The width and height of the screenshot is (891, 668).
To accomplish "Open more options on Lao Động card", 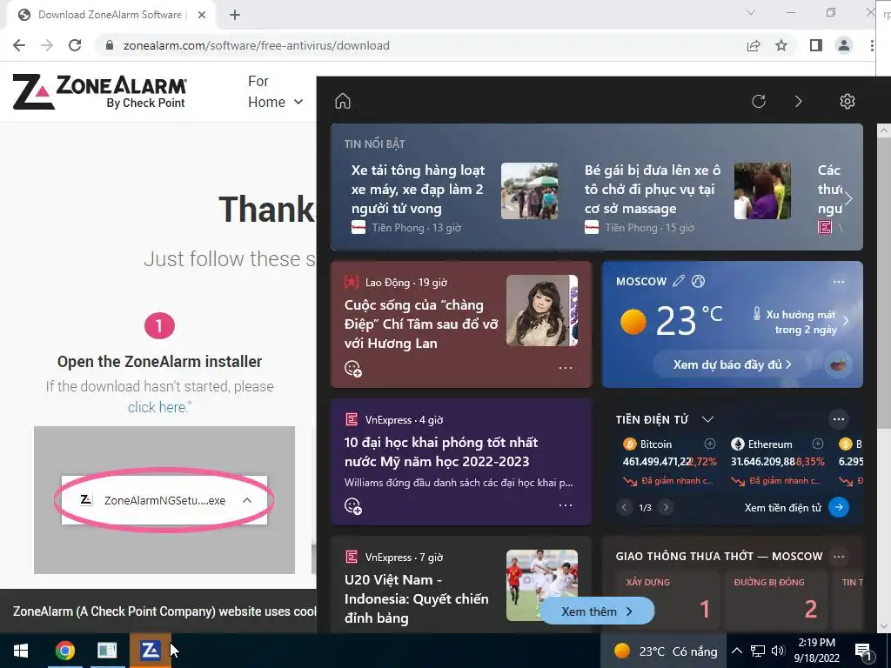I will click(x=566, y=368).
